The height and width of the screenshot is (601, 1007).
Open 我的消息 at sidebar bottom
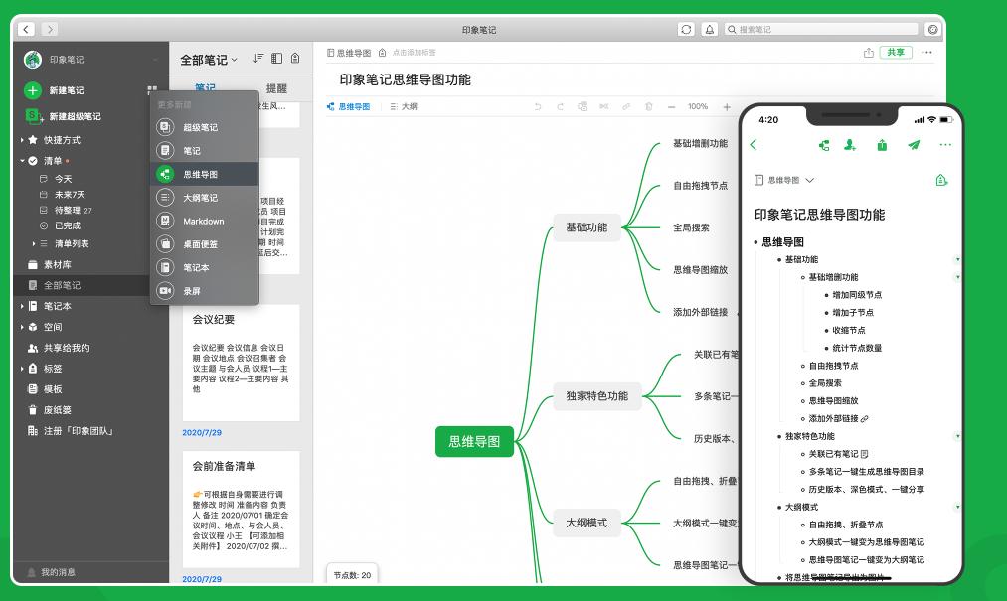52,572
